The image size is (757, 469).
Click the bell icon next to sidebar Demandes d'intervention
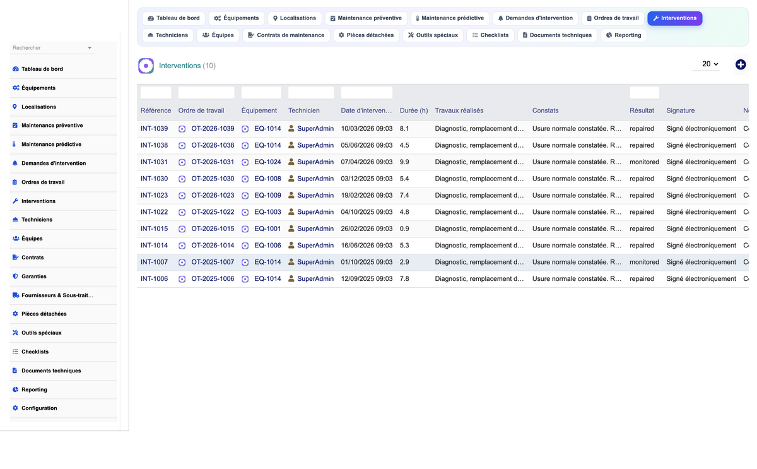point(15,163)
